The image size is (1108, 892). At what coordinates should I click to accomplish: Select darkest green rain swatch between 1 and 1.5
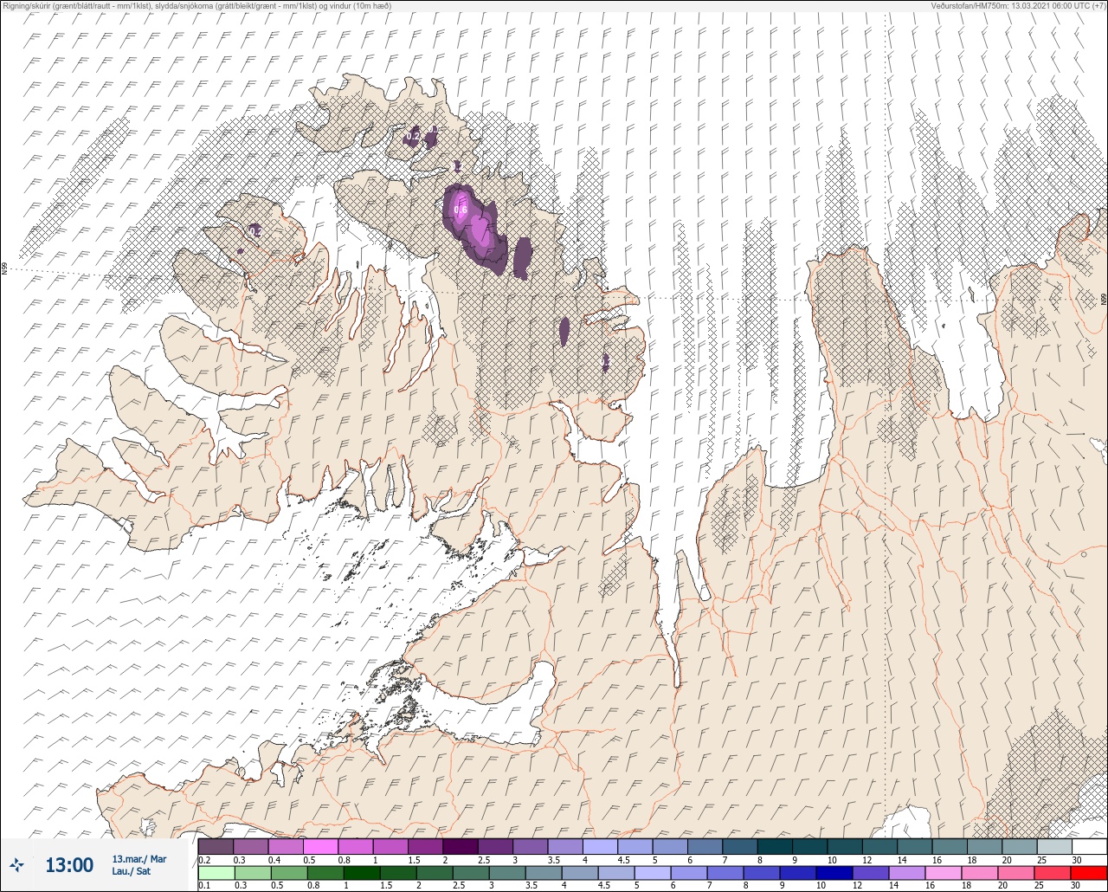pos(361,872)
